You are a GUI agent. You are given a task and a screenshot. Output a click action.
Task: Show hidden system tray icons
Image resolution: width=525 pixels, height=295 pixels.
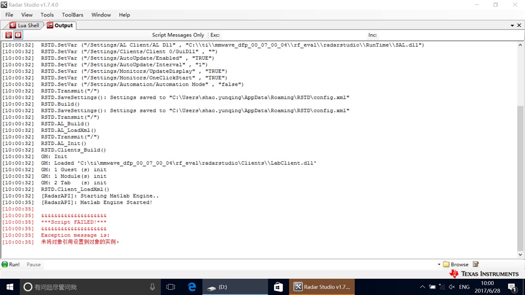point(422,287)
